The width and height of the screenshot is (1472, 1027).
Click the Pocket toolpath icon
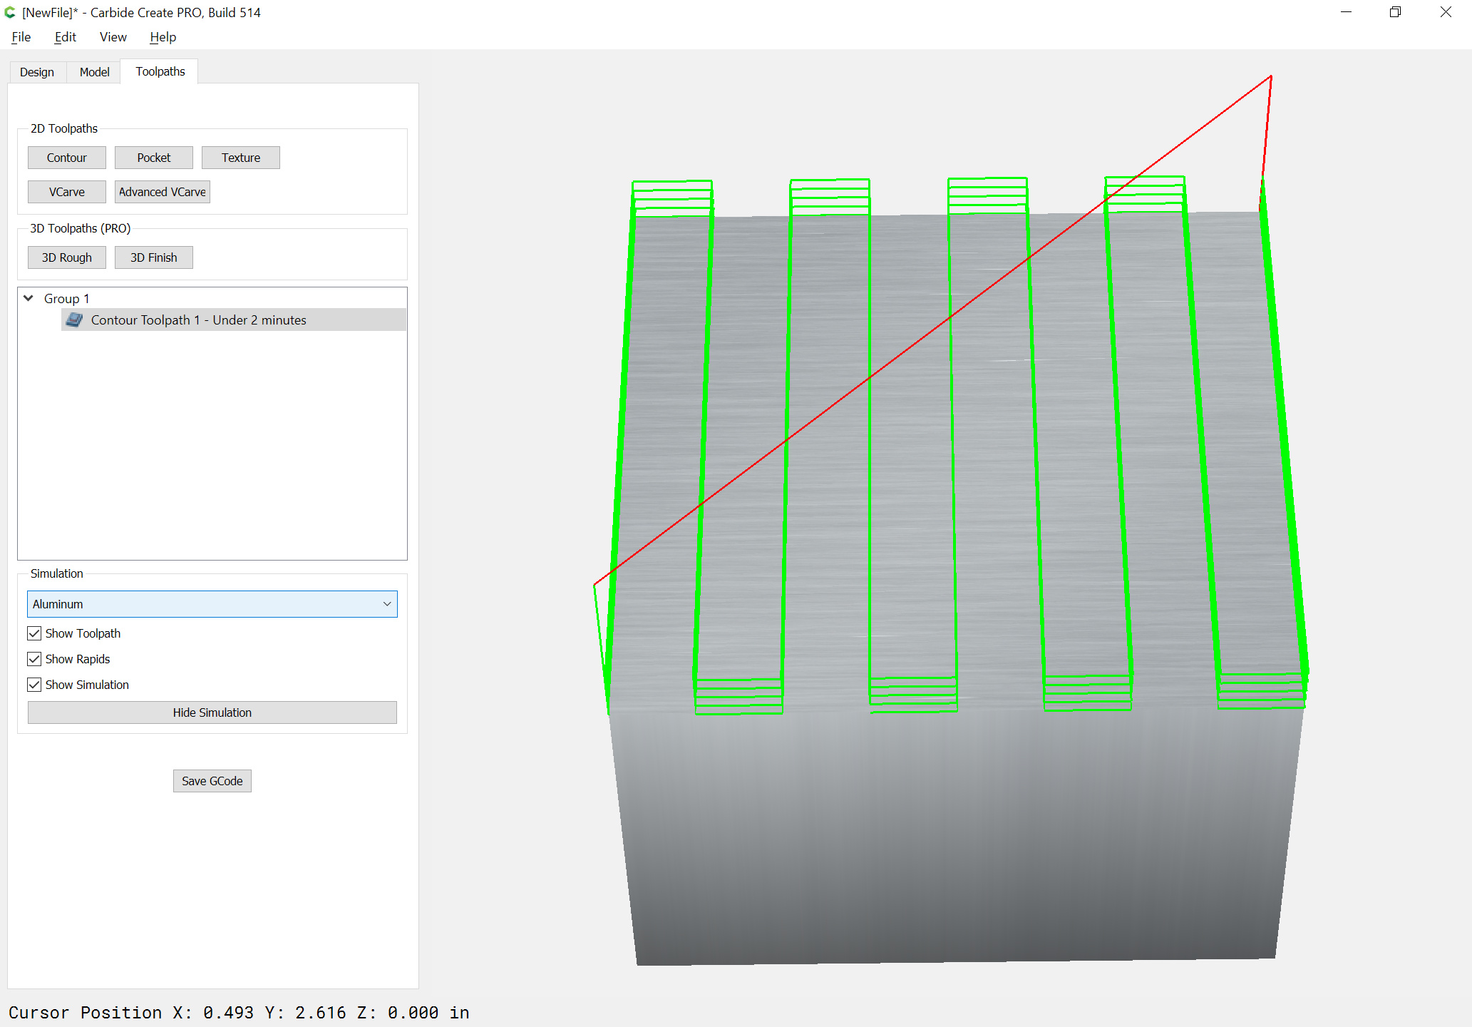pos(152,157)
